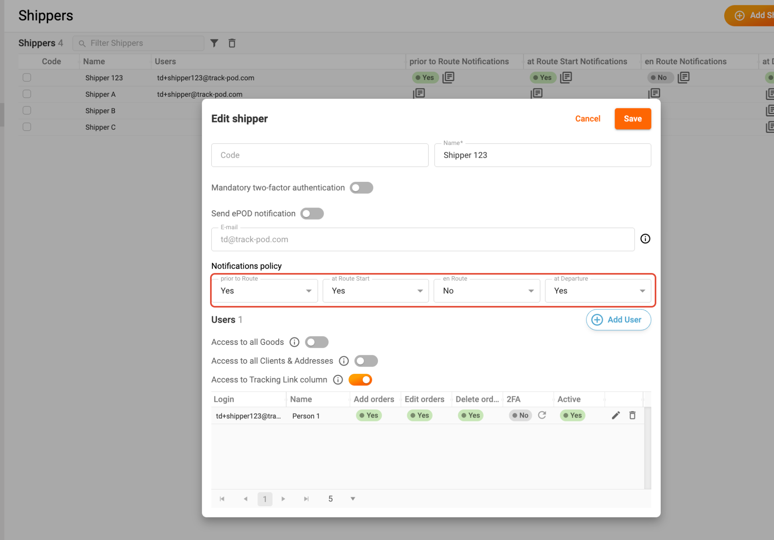Disable Access to Tracking Link column toggle
Screen dimensions: 774x540
[360, 380]
